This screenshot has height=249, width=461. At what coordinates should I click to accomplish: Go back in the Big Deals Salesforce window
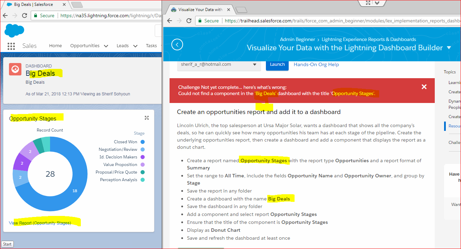5,15
